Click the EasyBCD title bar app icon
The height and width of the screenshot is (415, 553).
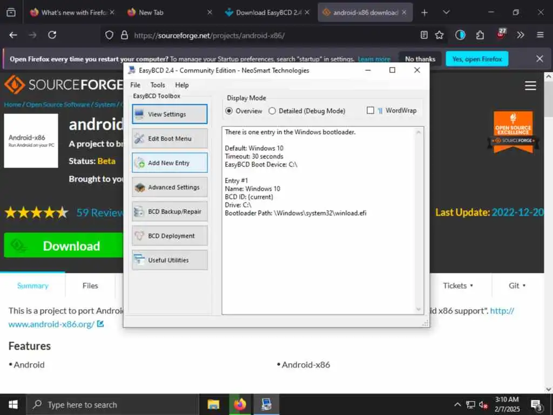(132, 70)
